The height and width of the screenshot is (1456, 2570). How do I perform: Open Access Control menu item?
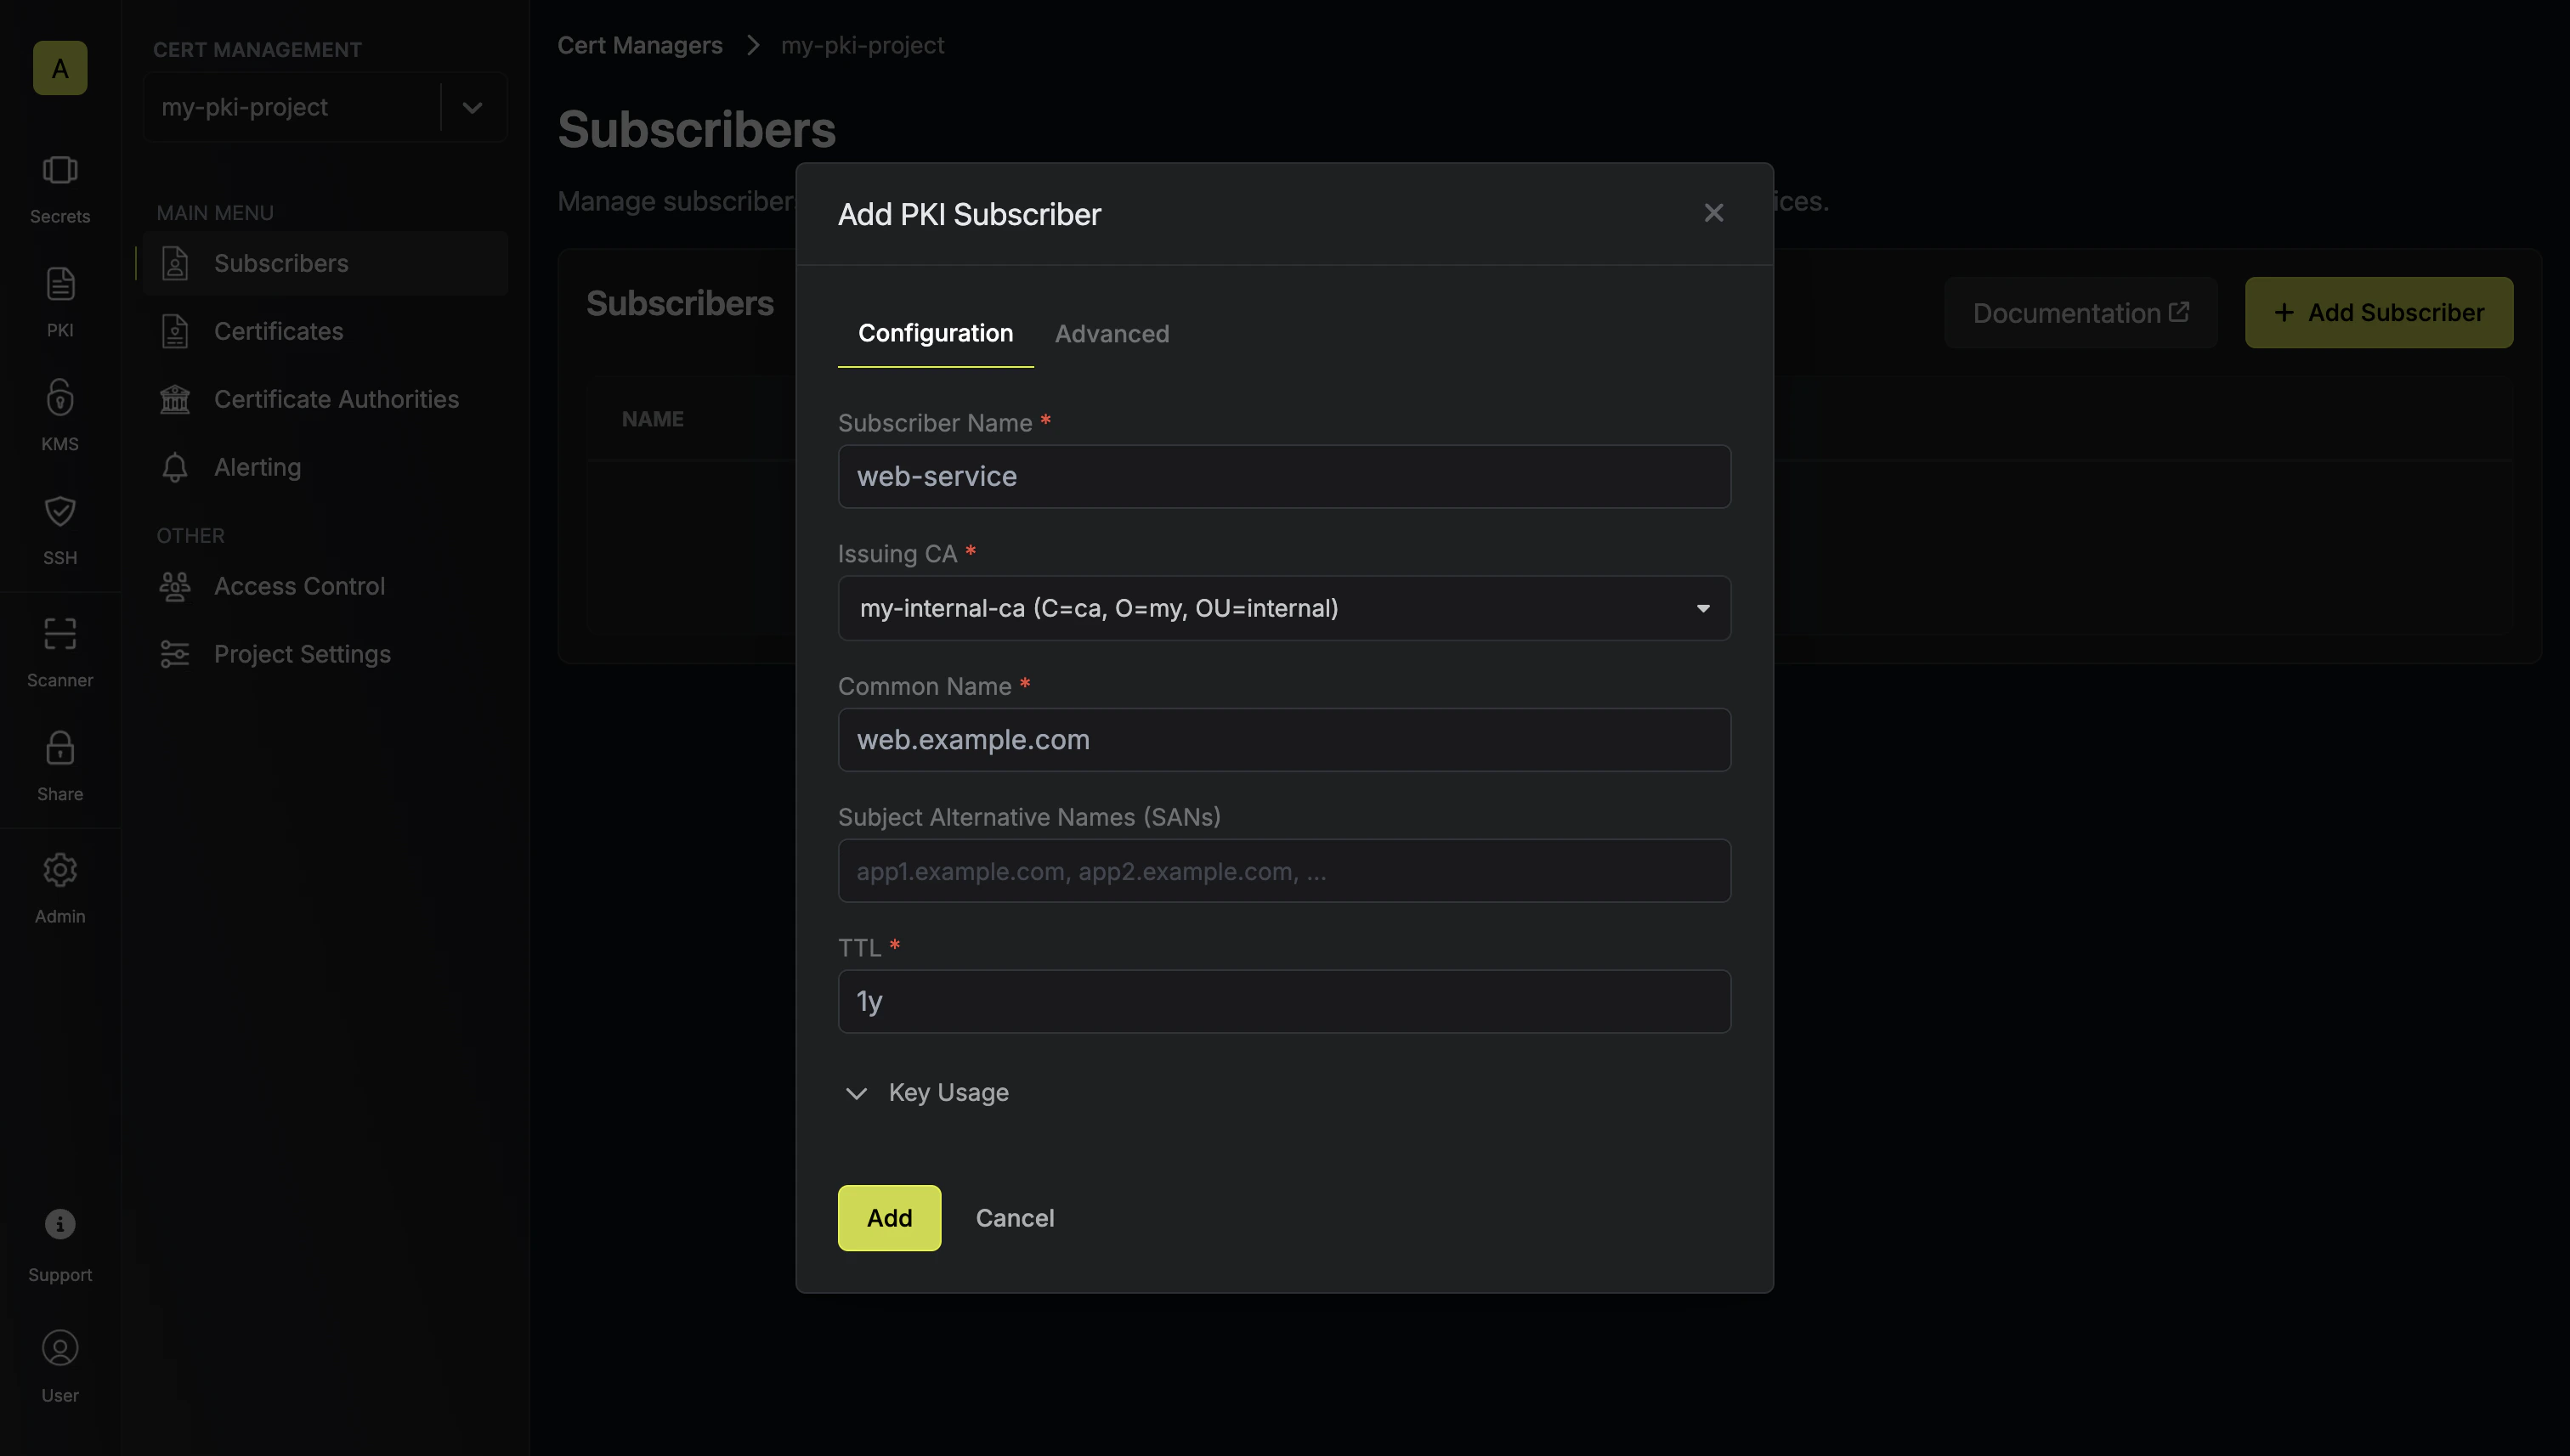(x=325, y=586)
